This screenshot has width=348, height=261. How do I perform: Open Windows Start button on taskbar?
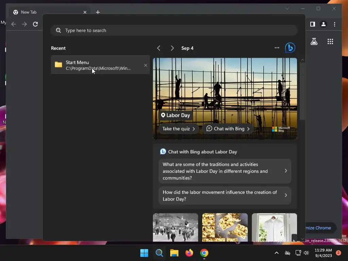[x=144, y=253]
